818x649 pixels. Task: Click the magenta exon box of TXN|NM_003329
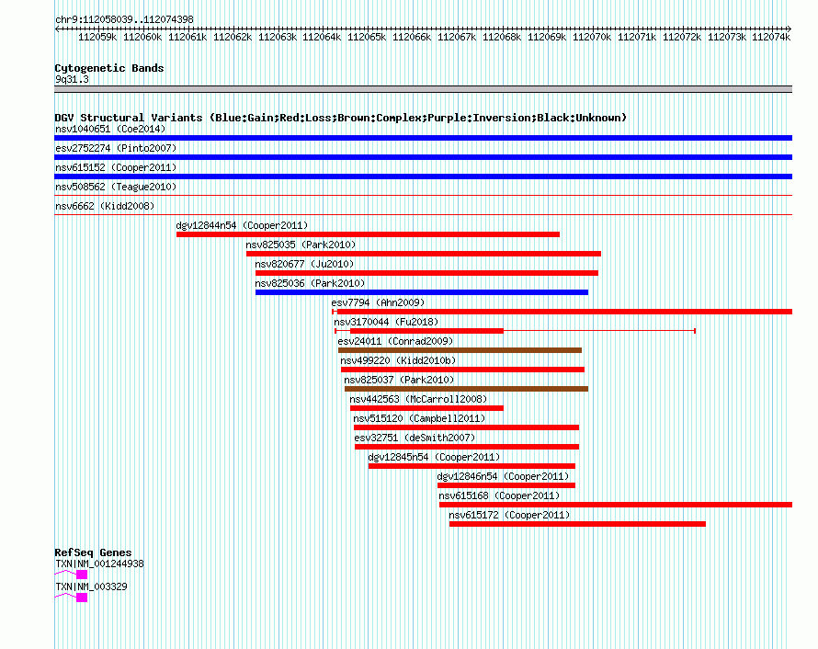[x=82, y=598]
